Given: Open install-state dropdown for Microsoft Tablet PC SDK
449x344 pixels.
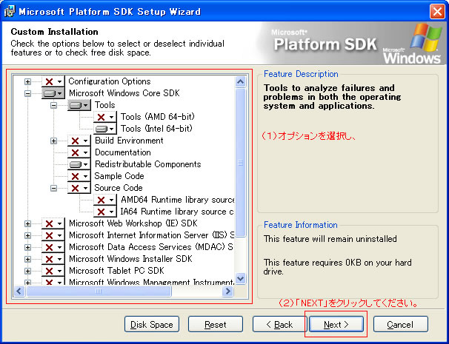Looking at the screenshot, I should click(x=53, y=271).
